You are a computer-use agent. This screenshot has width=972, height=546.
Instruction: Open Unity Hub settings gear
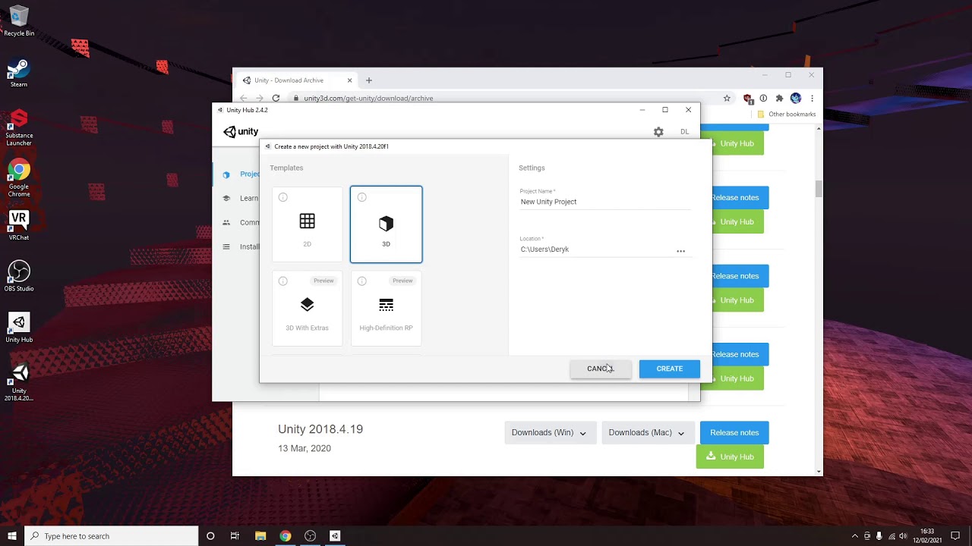tap(658, 132)
